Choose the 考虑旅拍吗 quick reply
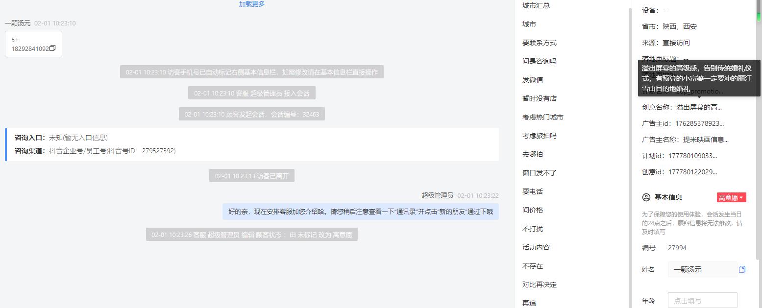 [540, 136]
